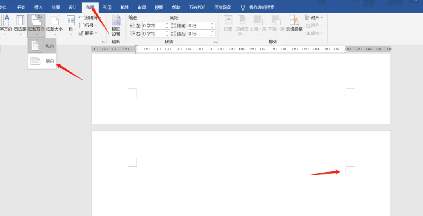Screen dimensions: 423x216
Task: Click the 操作说明搜索 search box
Action: point(262,7)
